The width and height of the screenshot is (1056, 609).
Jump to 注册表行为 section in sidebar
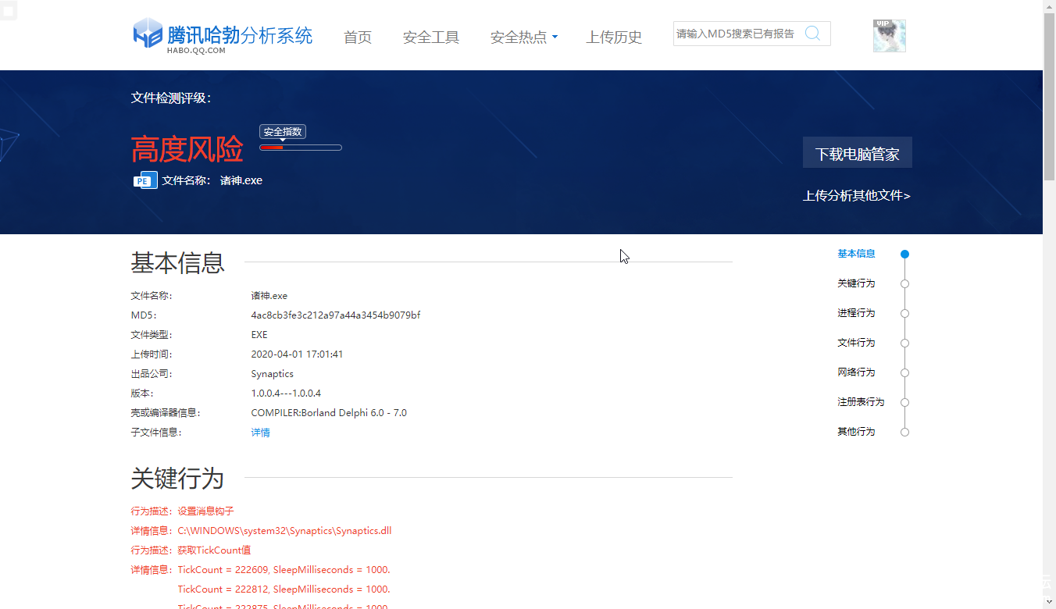[x=861, y=402]
